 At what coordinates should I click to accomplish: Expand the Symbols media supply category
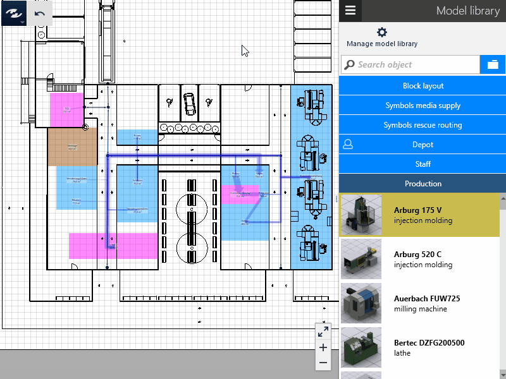[x=423, y=105]
